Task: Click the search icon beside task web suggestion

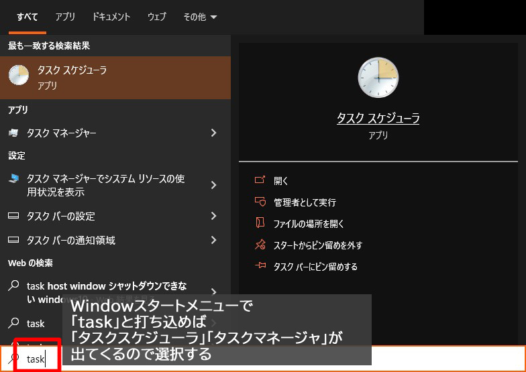Action: tap(13, 323)
